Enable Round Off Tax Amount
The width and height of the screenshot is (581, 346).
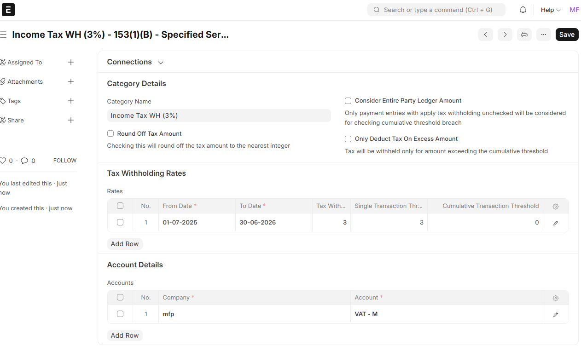pos(110,133)
